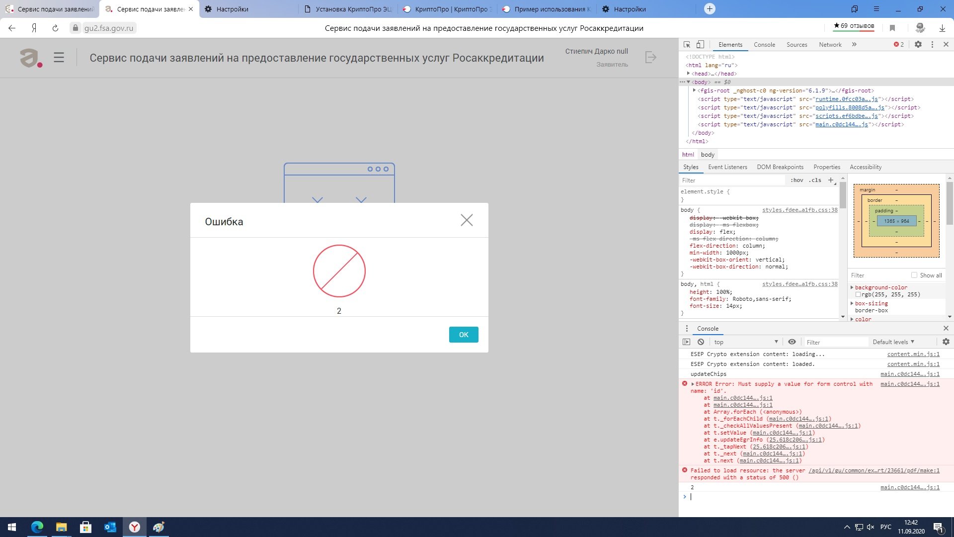954x537 pixels.
Task: Toggle device toolbar icon in DevTools
Action: (x=700, y=44)
